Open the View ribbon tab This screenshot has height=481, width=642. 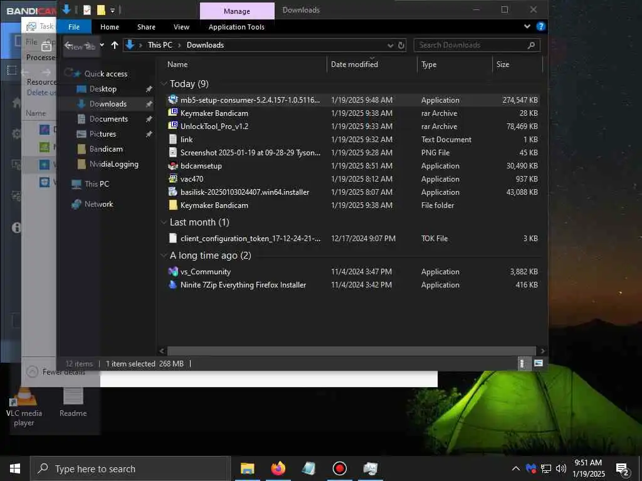(181, 27)
